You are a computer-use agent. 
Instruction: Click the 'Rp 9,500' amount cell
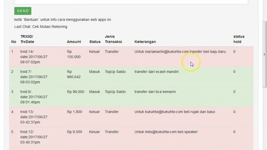(x=74, y=132)
